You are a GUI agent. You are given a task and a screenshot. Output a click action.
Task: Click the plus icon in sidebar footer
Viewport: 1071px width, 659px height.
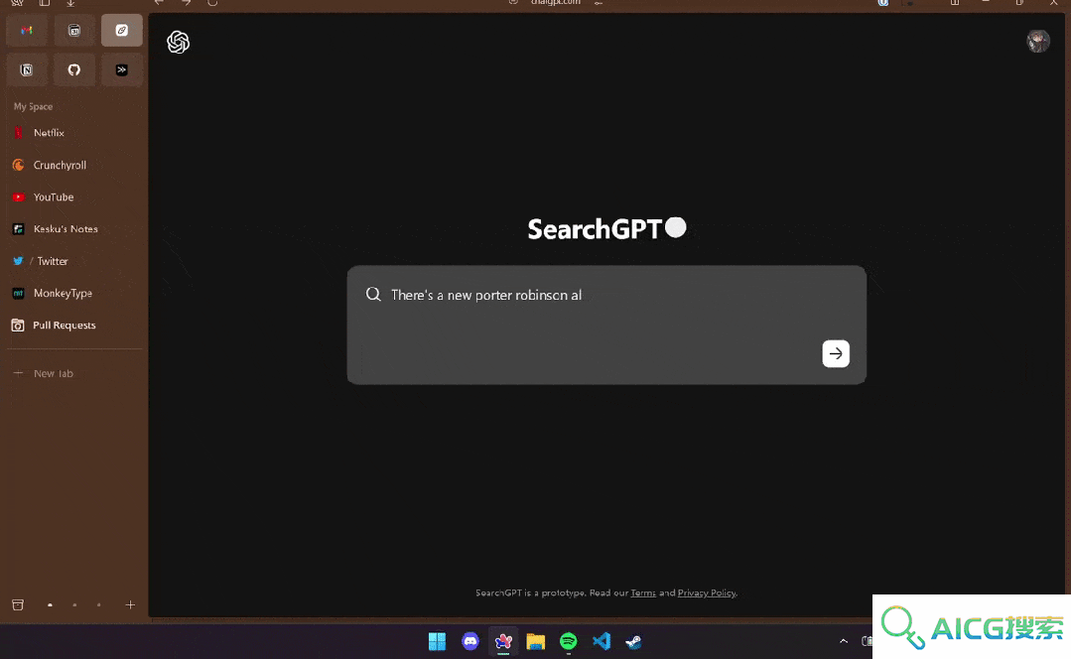click(130, 605)
